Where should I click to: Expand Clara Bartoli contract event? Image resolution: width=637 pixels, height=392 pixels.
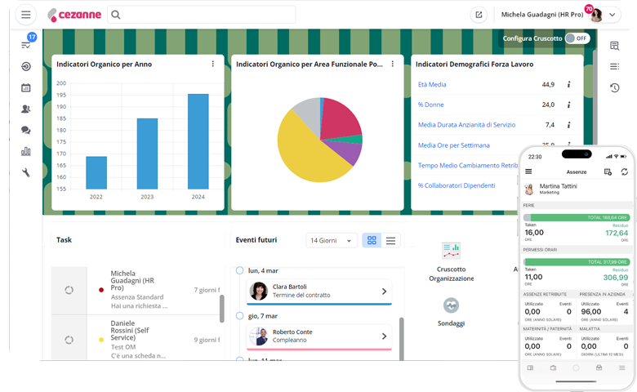(384, 291)
